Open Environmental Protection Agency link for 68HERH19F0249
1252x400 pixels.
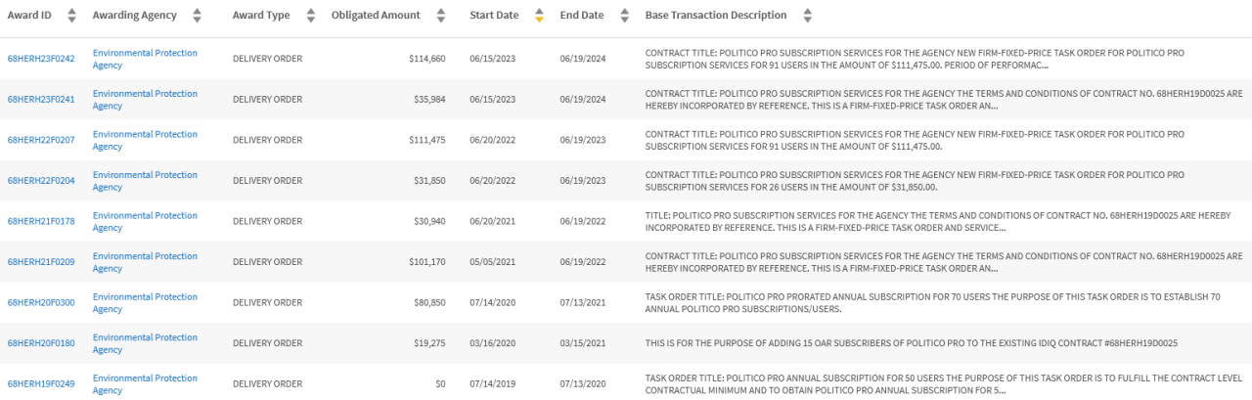[145, 383]
